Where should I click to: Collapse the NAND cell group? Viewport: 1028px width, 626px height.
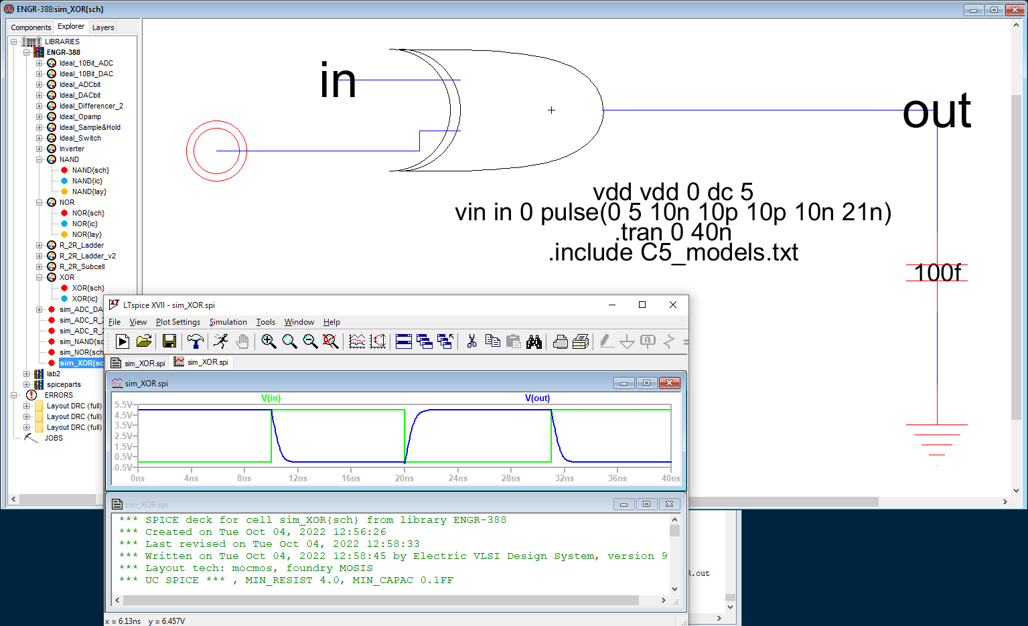click(x=39, y=159)
